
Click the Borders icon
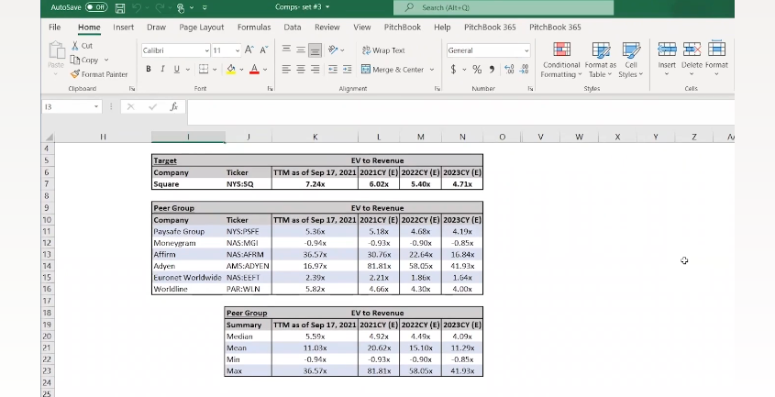(x=203, y=69)
